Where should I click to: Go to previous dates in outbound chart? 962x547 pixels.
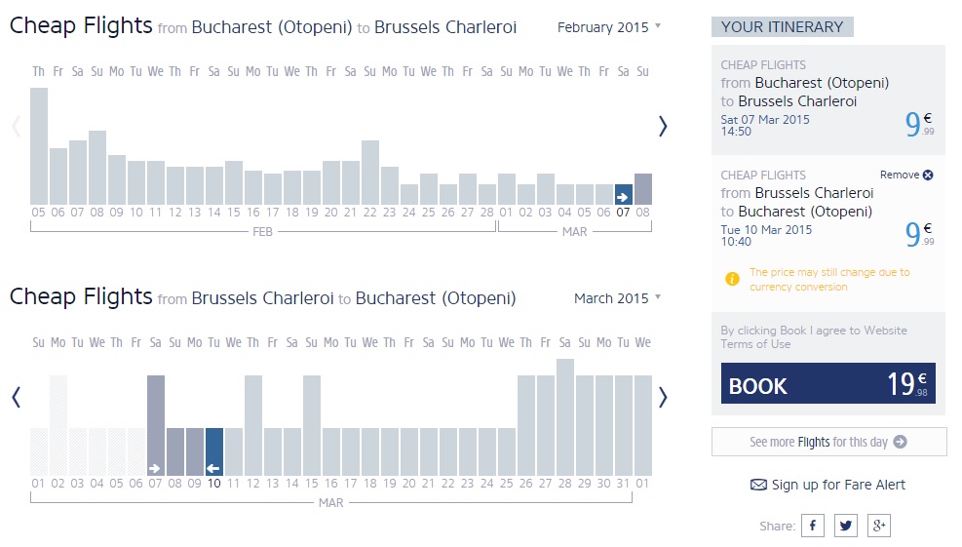[16, 126]
